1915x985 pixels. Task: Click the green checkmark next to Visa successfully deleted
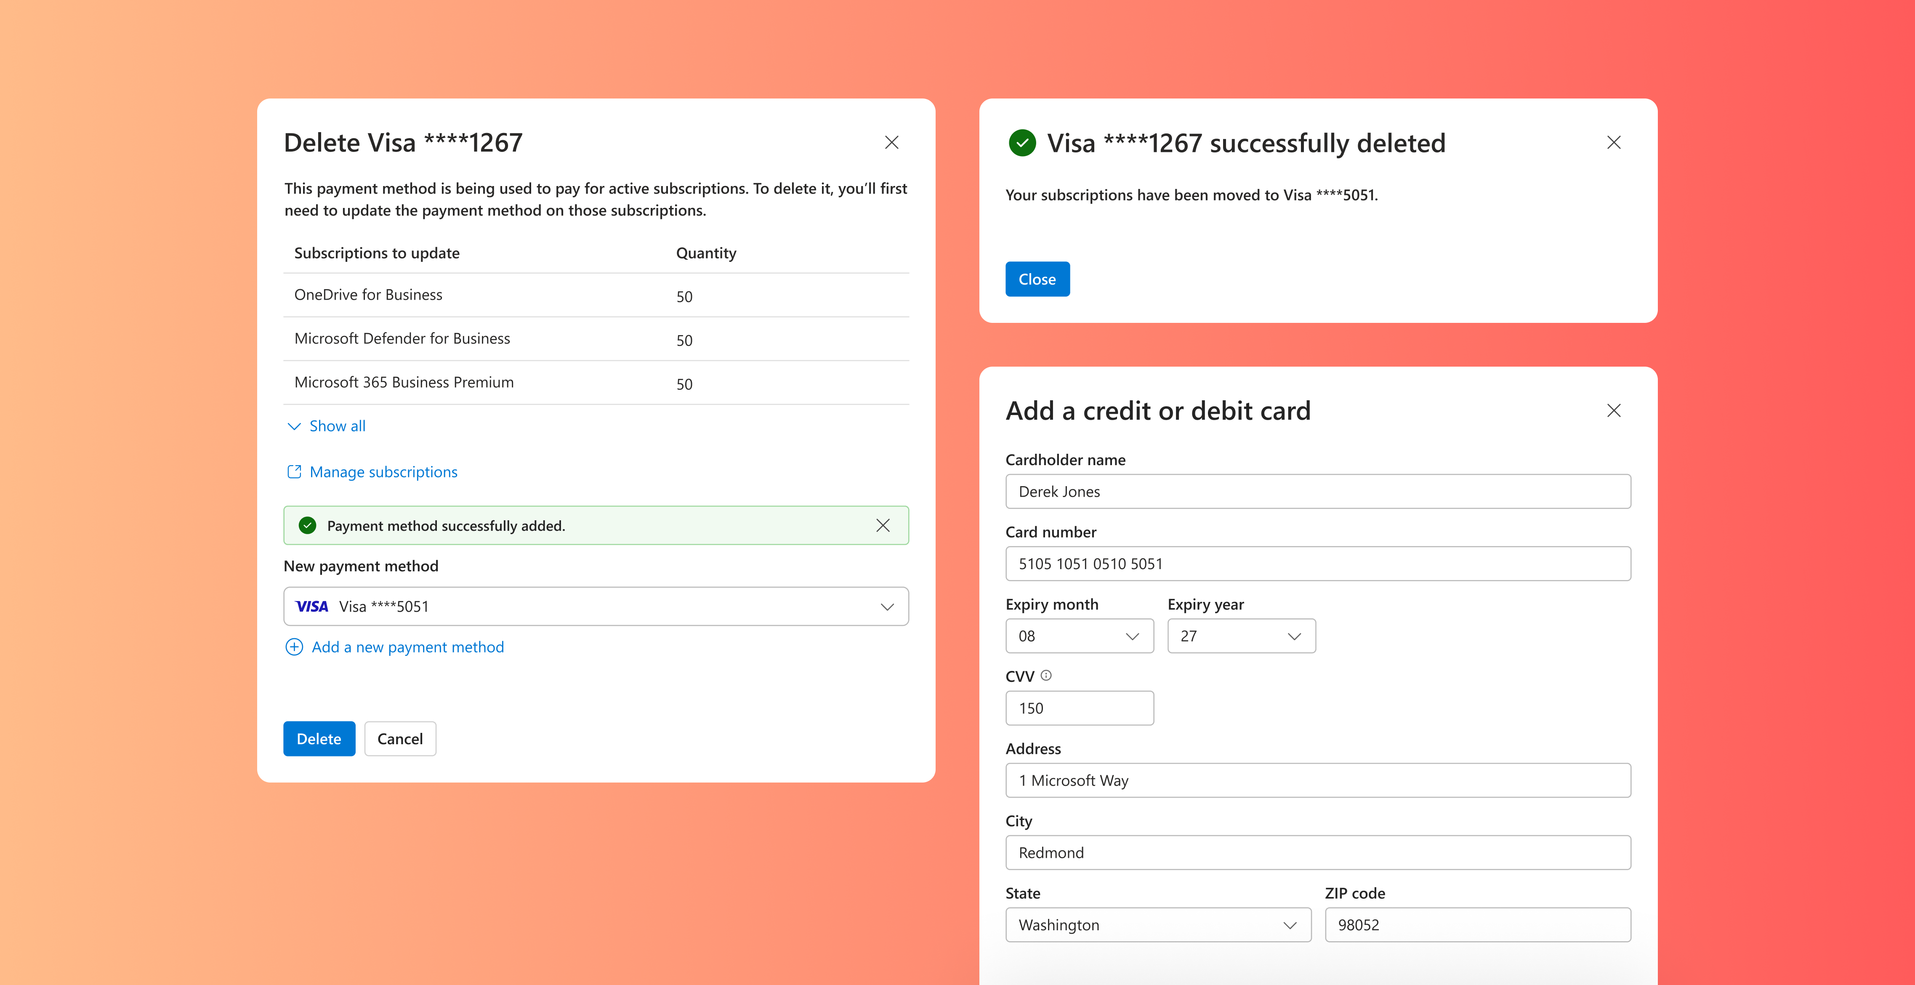1022,143
